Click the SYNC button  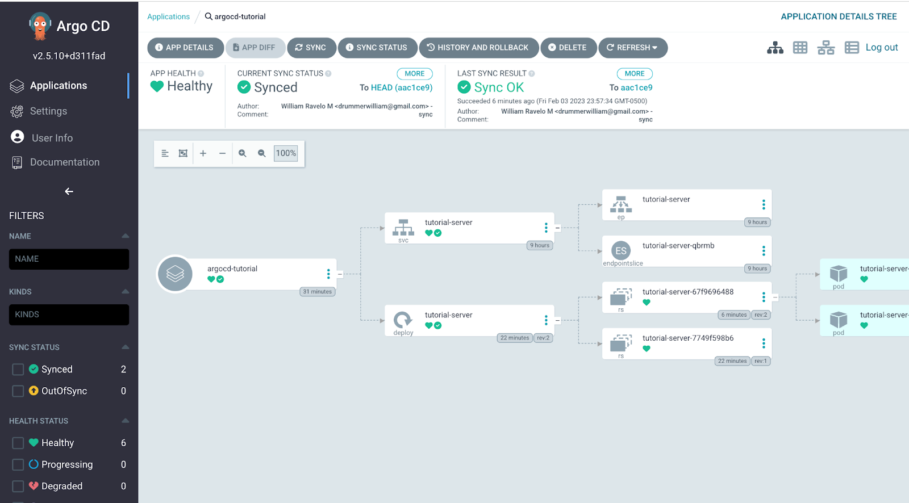click(311, 48)
